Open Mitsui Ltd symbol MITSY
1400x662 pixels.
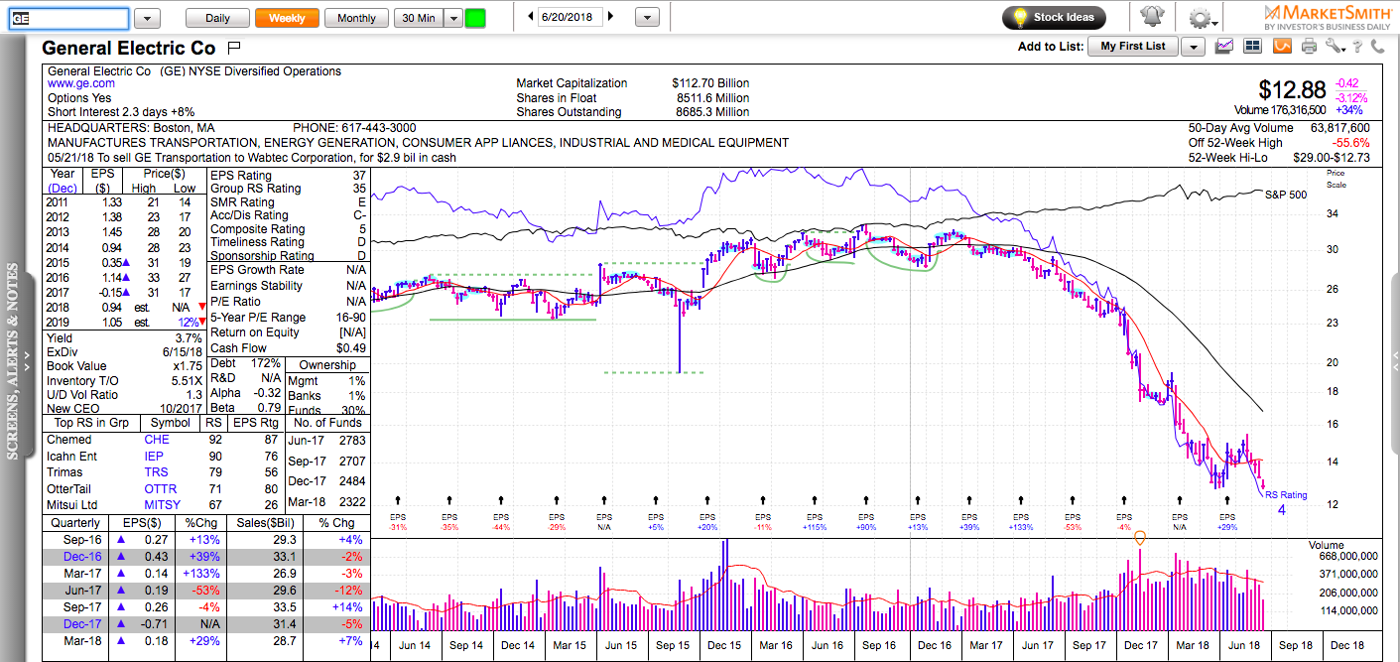coord(164,505)
